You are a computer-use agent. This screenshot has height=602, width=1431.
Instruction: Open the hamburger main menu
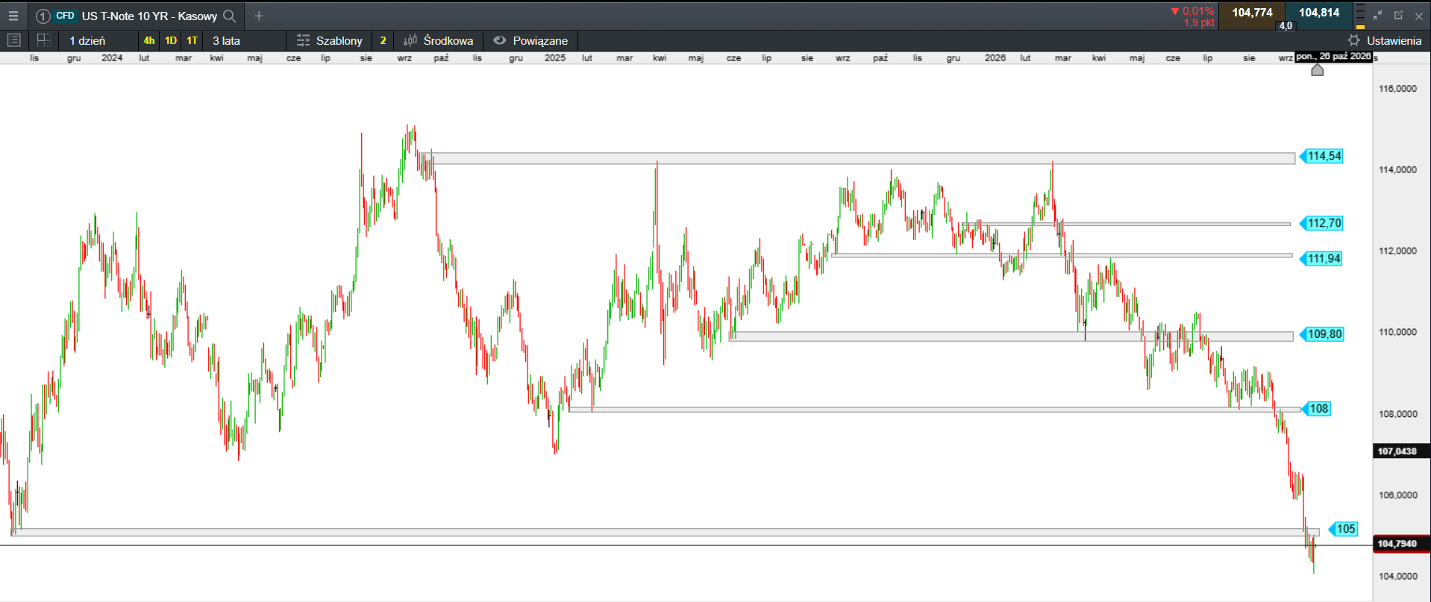point(13,16)
